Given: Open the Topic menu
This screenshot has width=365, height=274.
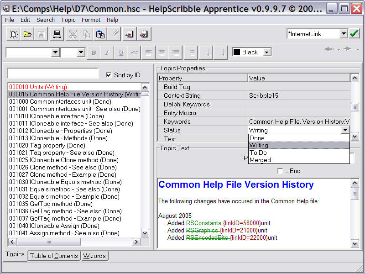Looking at the screenshot, I should click(x=68, y=20).
